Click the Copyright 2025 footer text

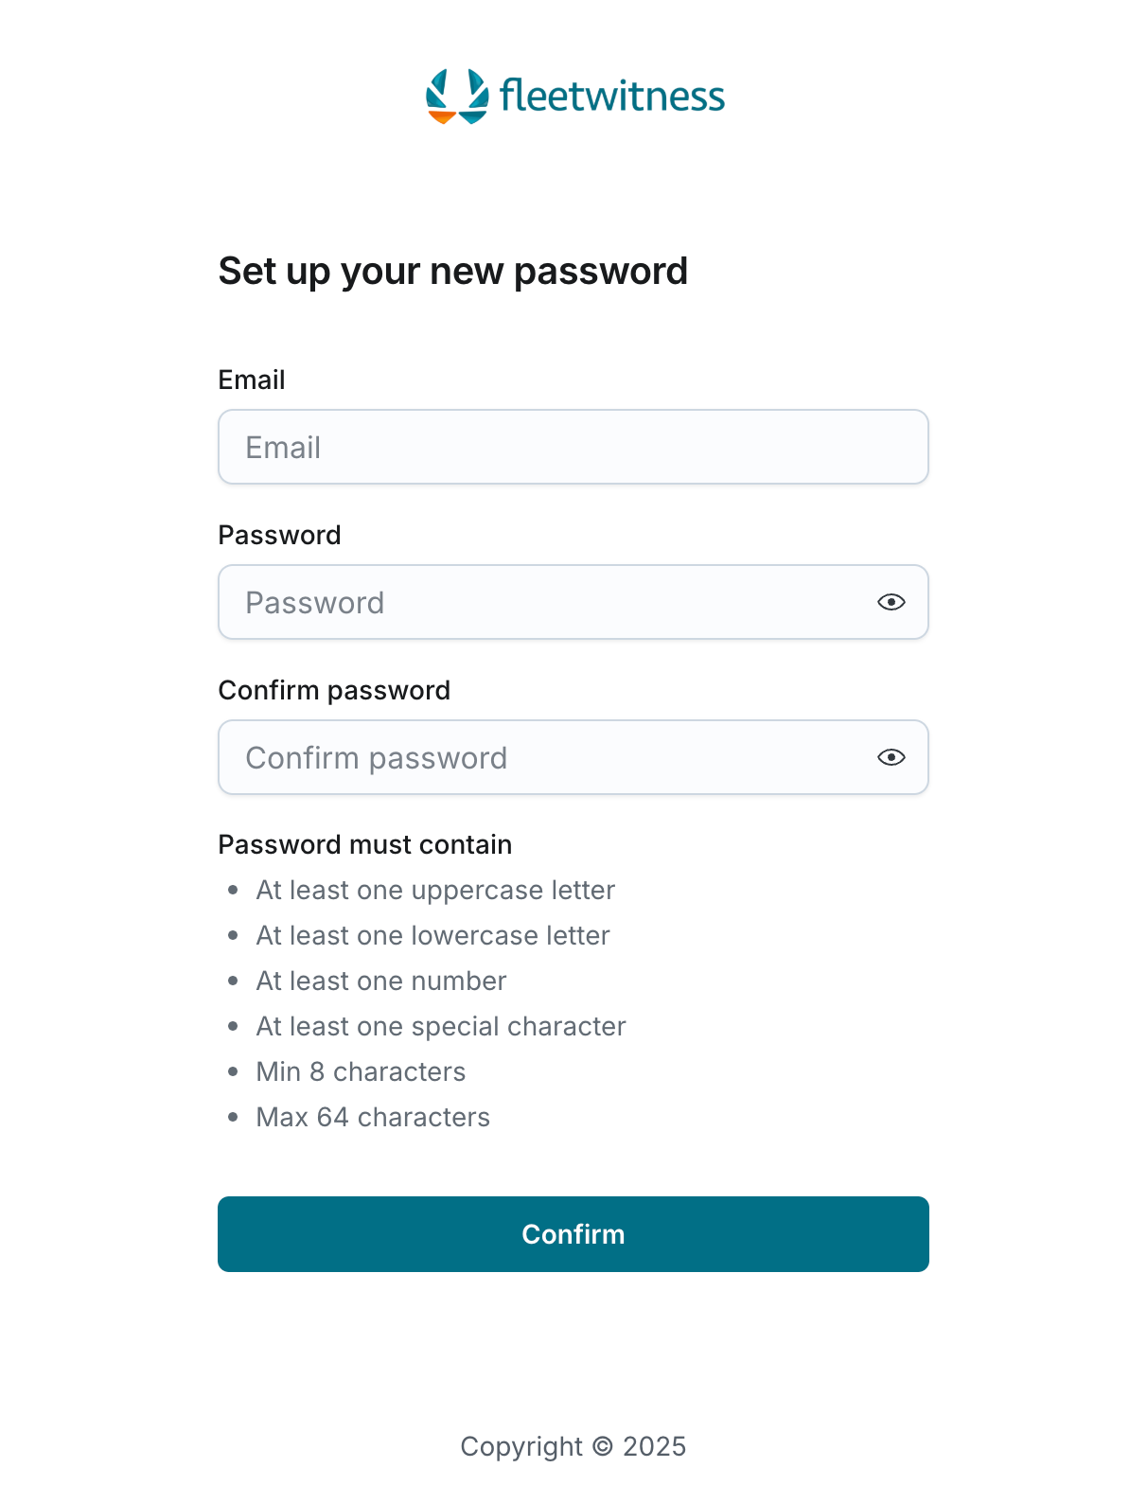(x=573, y=1446)
